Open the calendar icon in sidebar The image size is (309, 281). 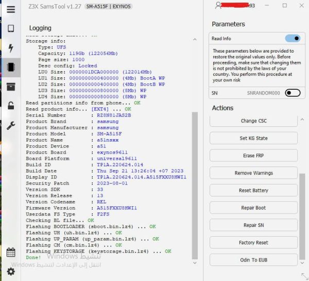coord(11,252)
